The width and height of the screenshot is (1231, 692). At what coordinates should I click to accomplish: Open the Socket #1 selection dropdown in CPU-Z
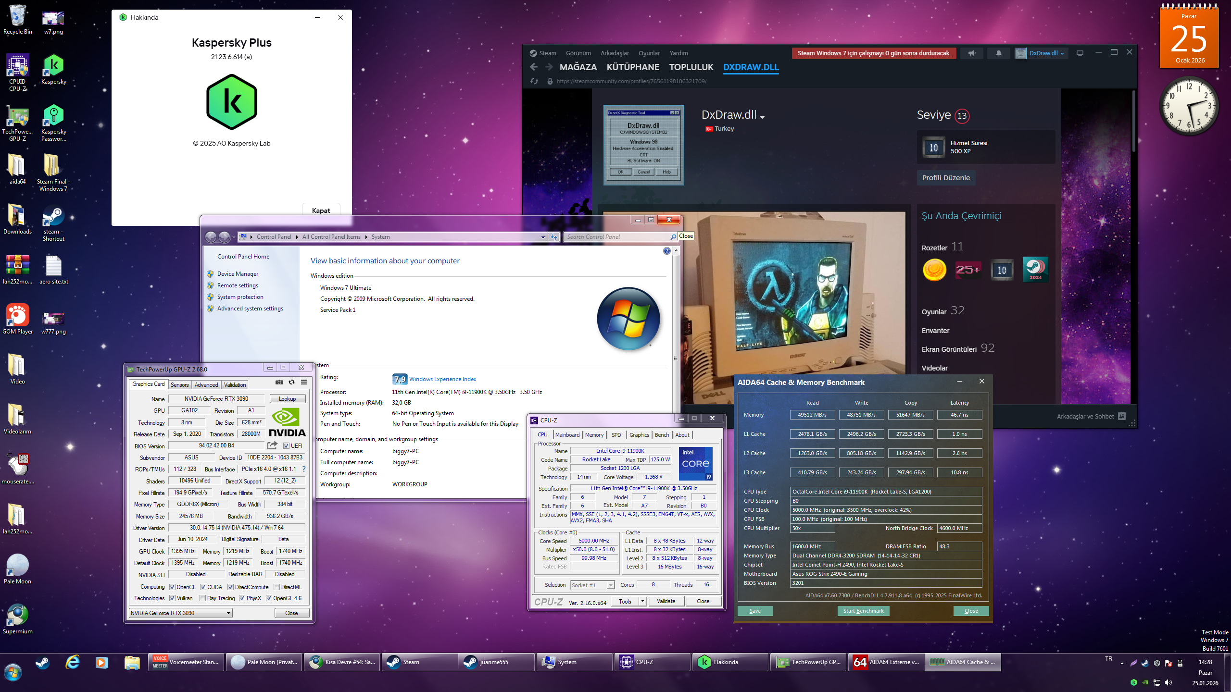[x=592, y=585]
